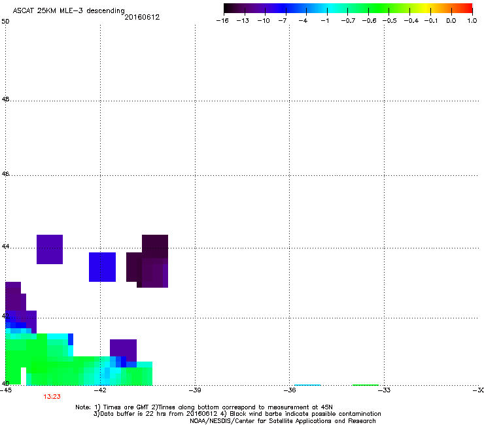Viewport: 484px width, 425px height.
Task: Click the longitude axis label -39
Action: coord(195,390)
